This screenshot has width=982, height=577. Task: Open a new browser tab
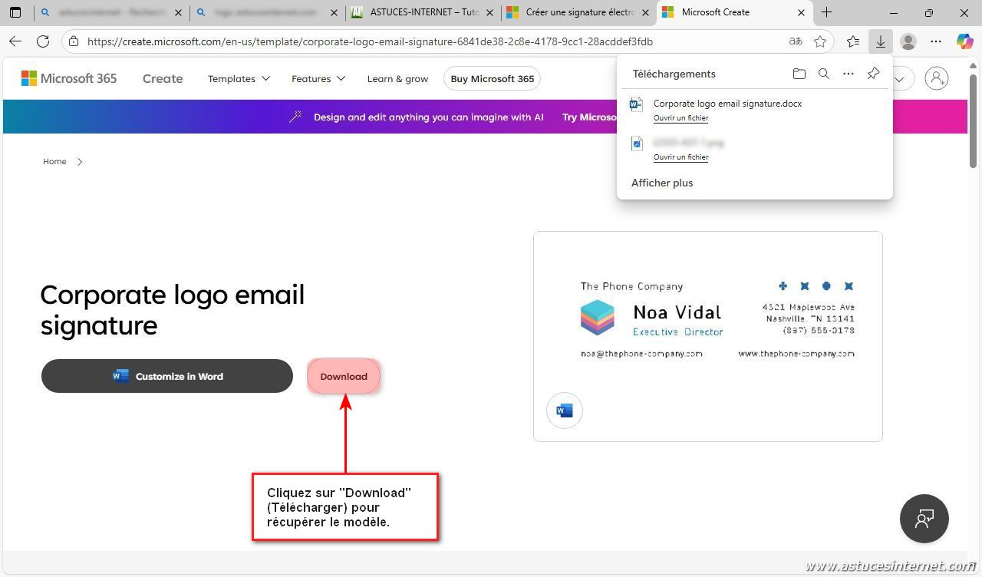click(826, 12)
